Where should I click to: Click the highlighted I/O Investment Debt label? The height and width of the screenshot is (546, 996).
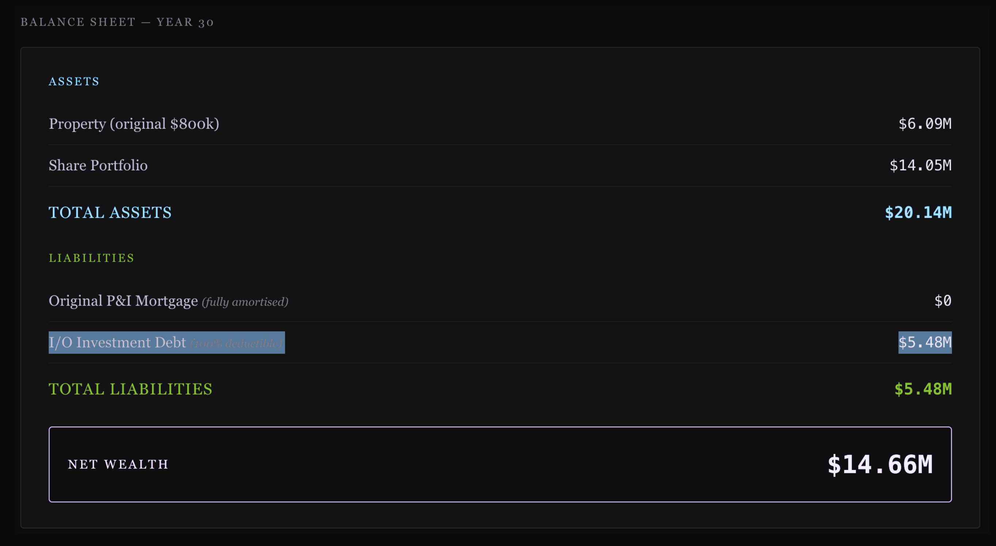(x=117, y=342)
